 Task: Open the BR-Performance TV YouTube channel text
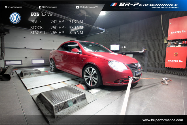click(x=90, y=7)
